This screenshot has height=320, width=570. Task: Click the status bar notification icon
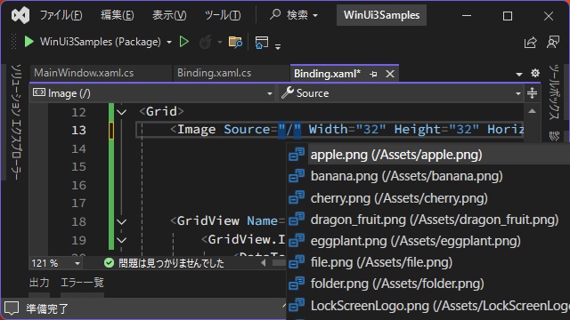[12, 308]
